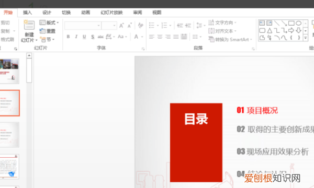
Task: Click the font color A button
Action: tap(136, 37)
